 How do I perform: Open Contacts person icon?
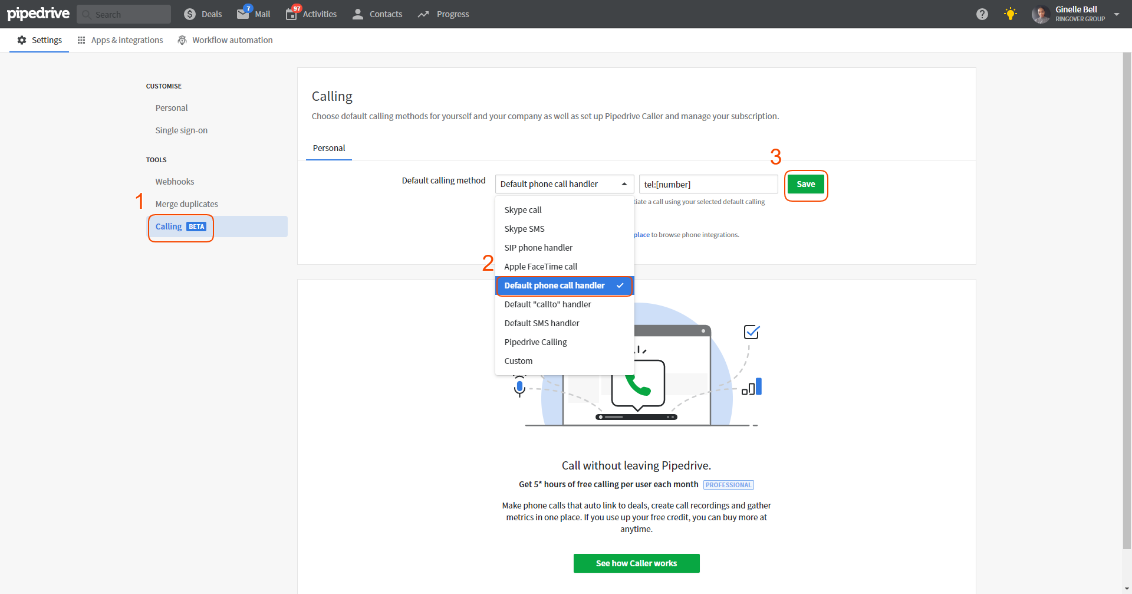[358, 14]
